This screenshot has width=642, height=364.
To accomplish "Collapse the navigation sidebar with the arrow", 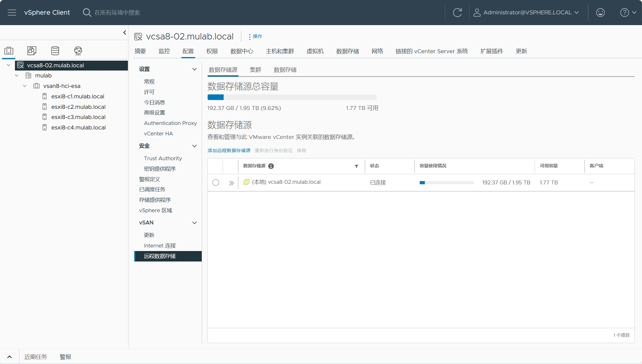I will click(x=125, y=33).
